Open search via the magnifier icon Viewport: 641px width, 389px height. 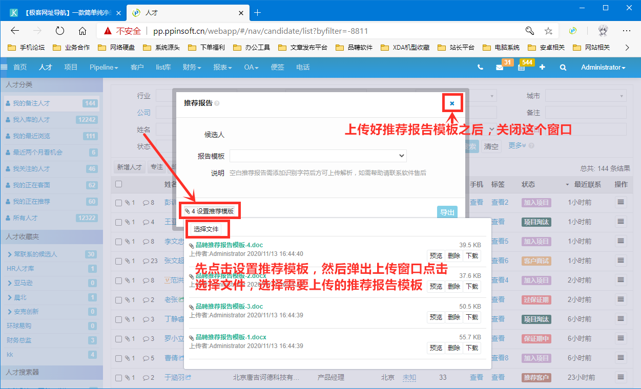click(563, 67)
